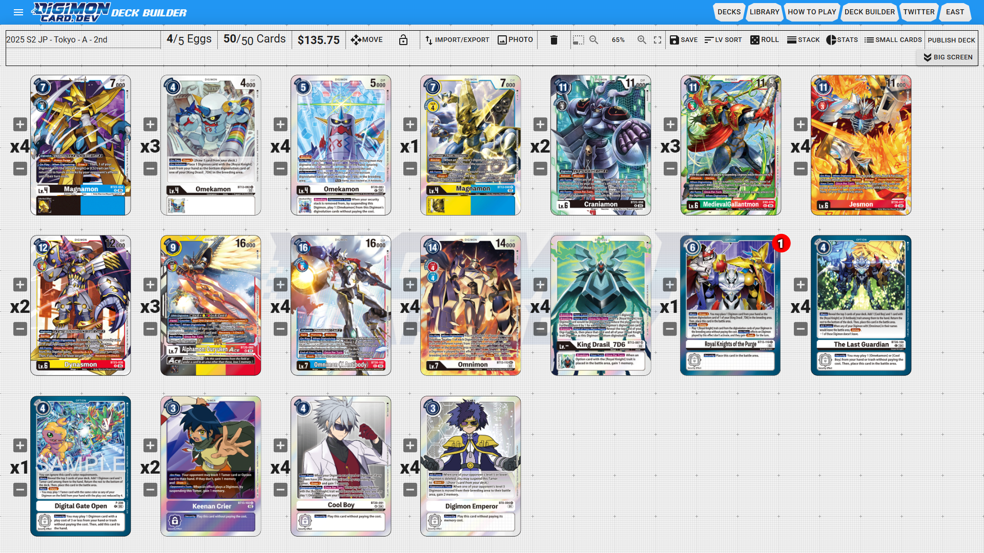Toggle STACK card view
Viewport: 984px width, 553px height.
click(x=803, y=40)
